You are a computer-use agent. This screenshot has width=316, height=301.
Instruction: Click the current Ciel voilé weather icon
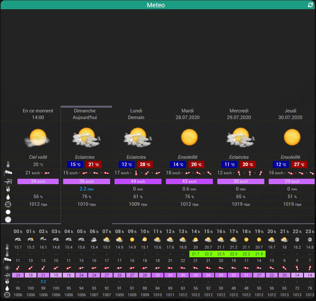click(37, 138)
